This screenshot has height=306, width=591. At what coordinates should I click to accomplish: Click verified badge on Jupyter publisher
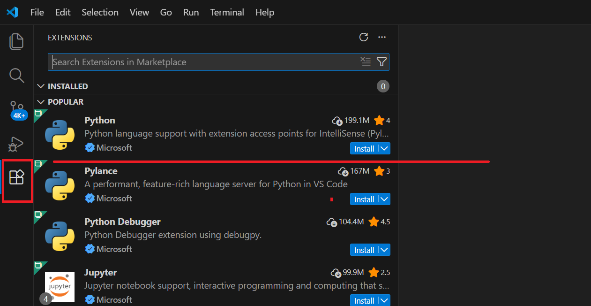coord(90,299)
